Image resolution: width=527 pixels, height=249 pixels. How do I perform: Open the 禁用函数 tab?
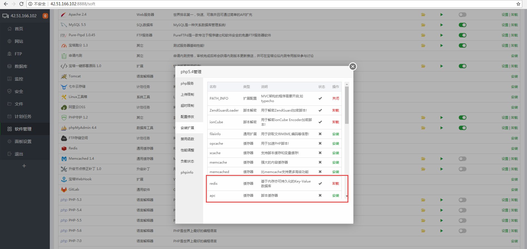tap(189, 139)
